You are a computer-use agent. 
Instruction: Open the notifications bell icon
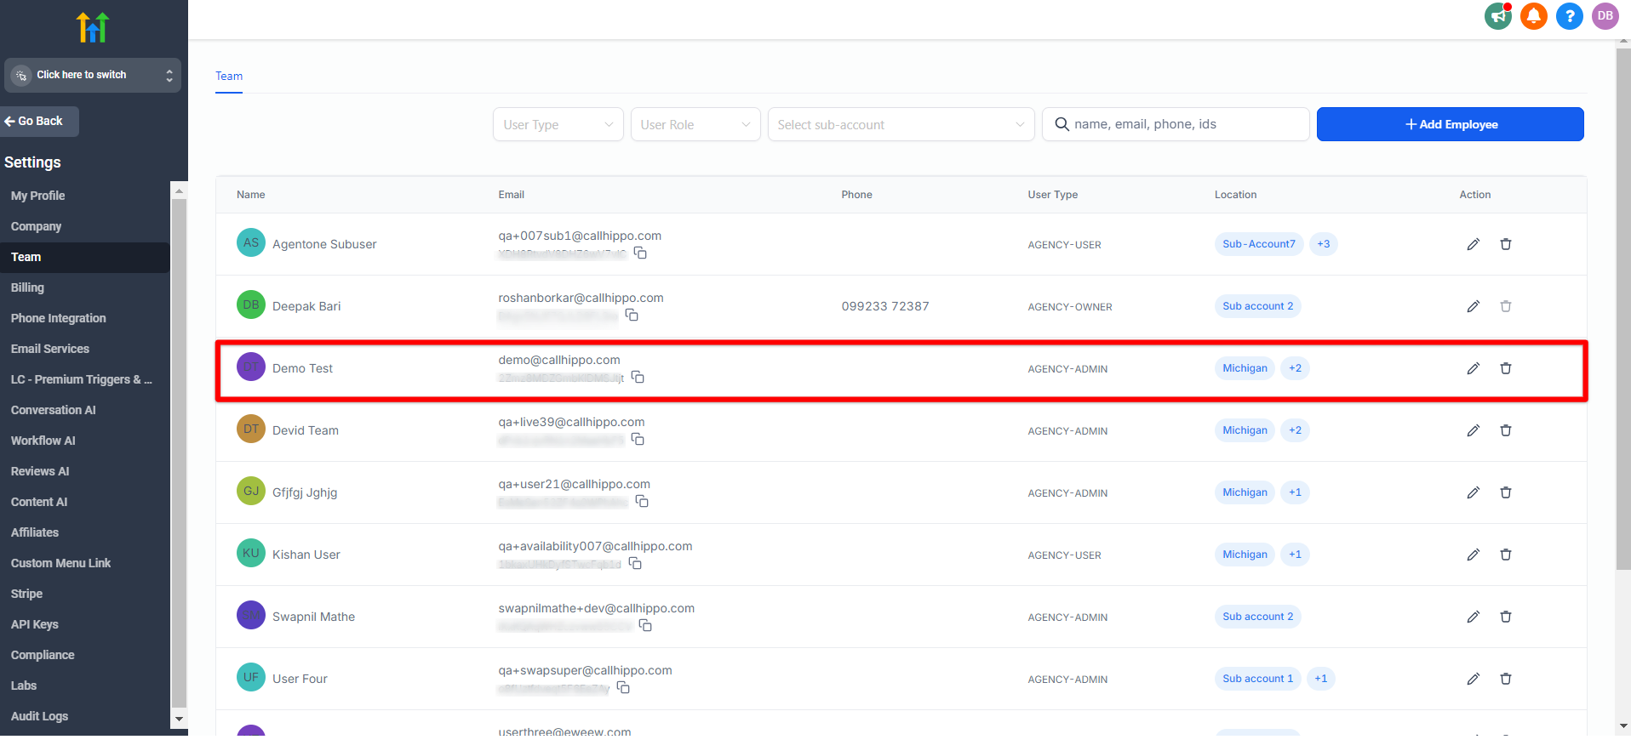click(x=1534, y=15)
